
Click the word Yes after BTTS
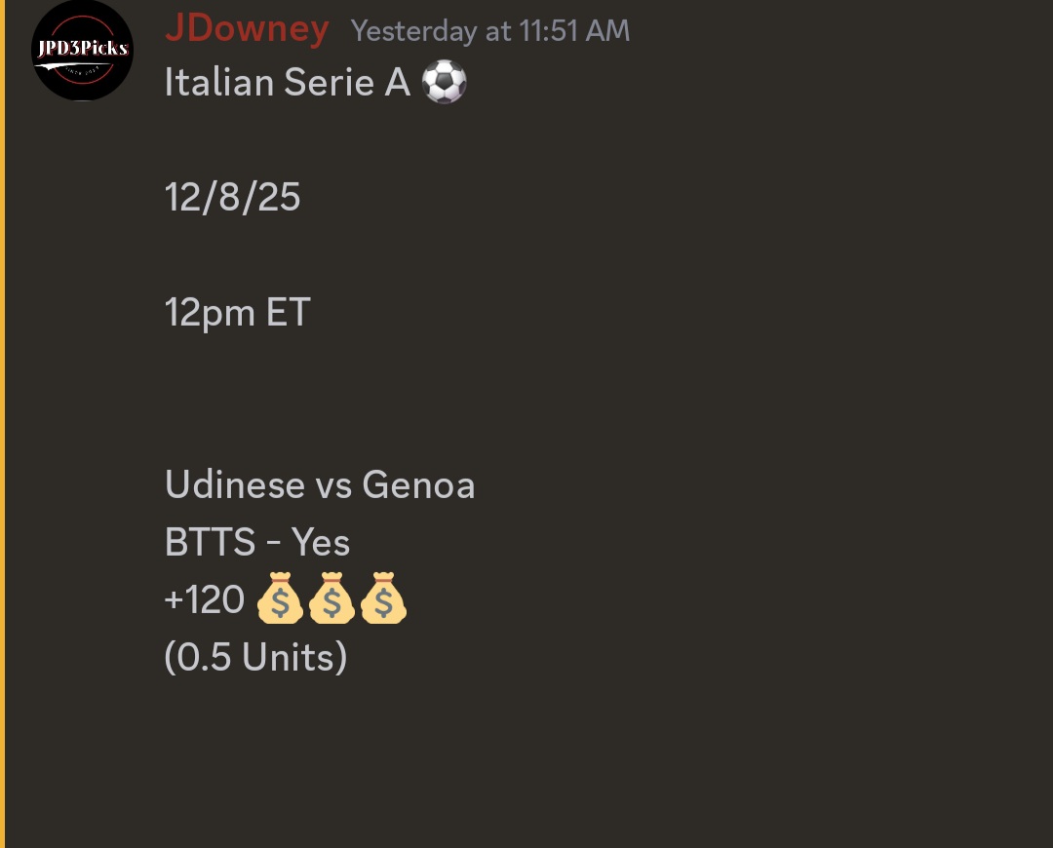click(x=320, y=543)
